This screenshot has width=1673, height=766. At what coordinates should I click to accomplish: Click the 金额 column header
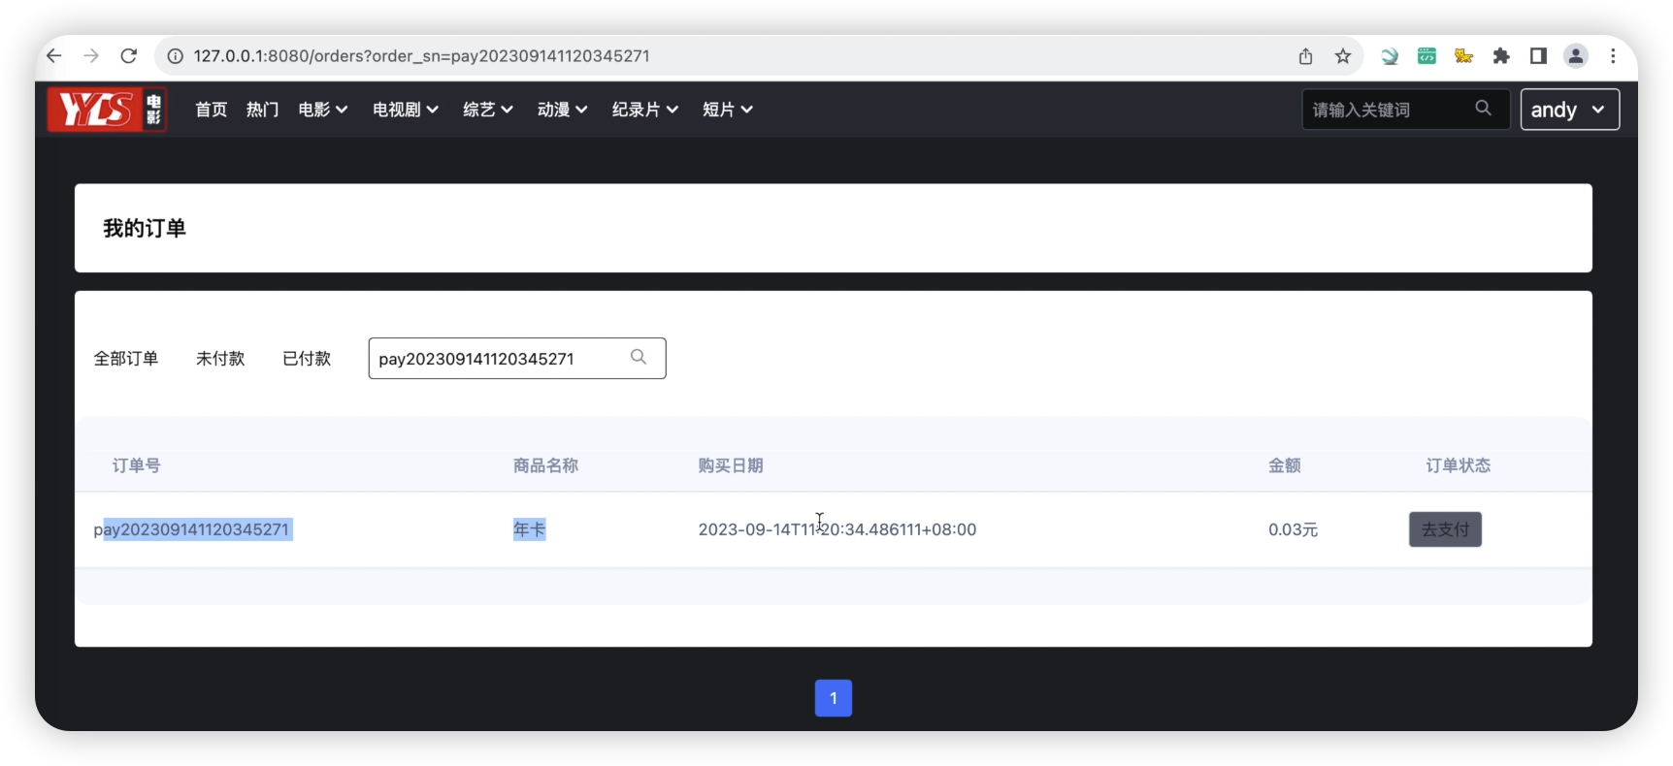pos(1284,465)
